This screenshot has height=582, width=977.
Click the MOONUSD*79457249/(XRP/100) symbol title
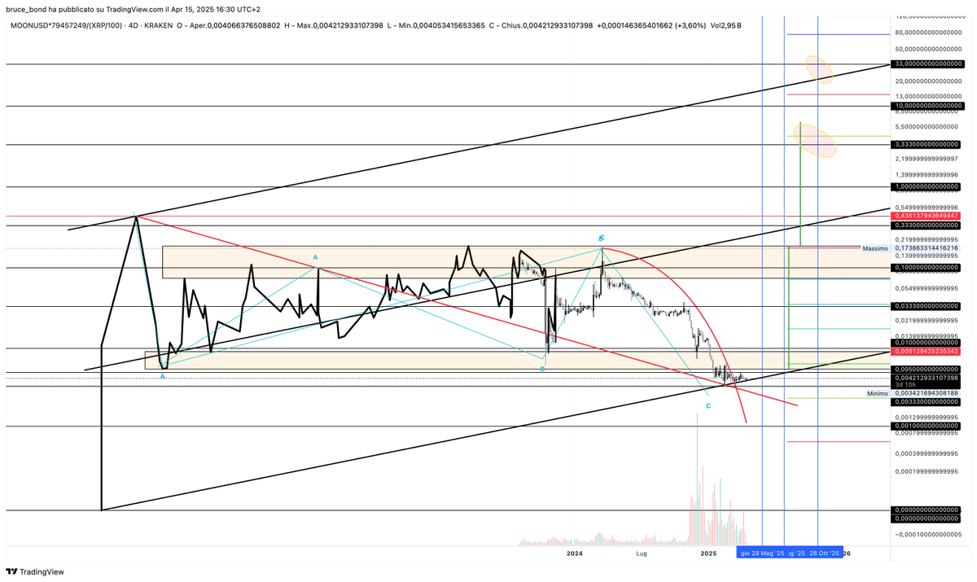[x=65, y=25]
